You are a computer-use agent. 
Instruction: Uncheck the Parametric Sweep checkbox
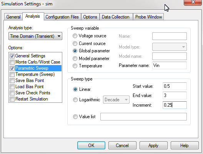(12, 68)
